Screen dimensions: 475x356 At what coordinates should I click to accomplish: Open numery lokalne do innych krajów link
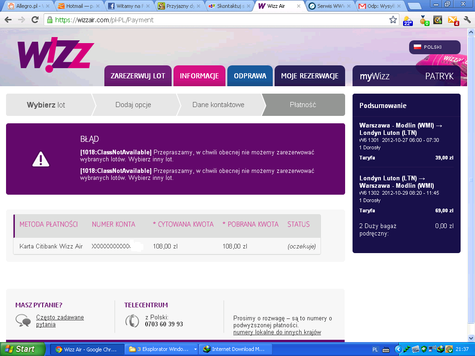click(277, 332)
